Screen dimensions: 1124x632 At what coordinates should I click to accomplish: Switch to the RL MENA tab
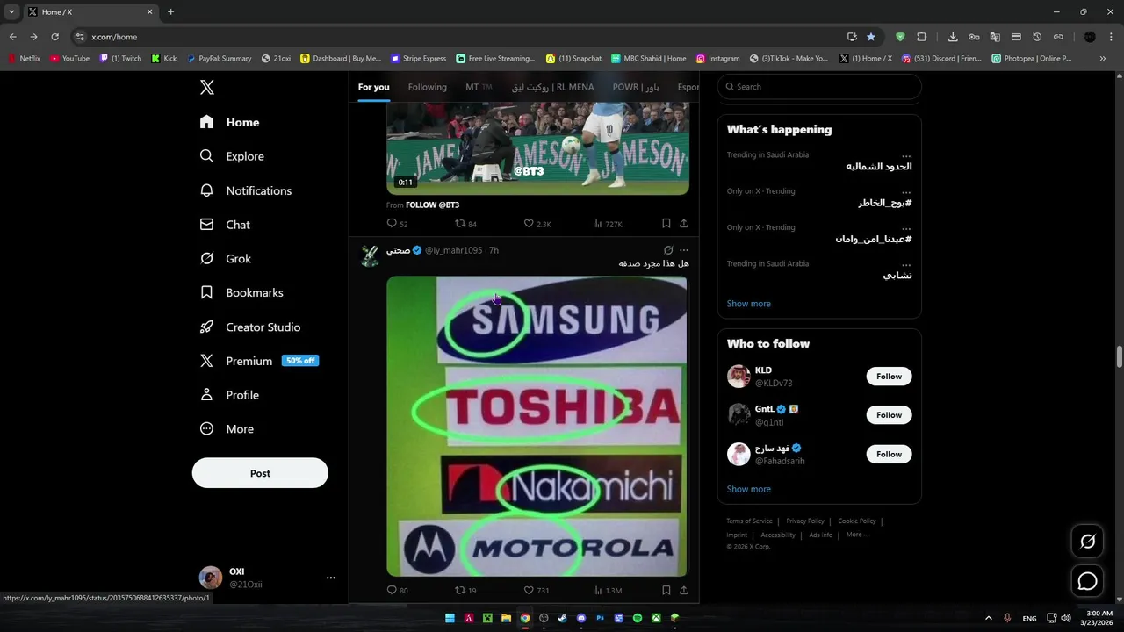[x=552, y=87]
